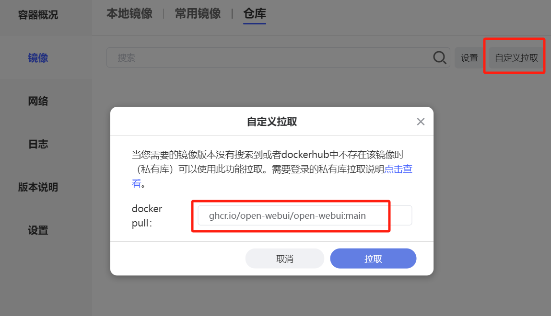Open the sidebar 设置 page
551x316 pixels.
pos(38,230)
